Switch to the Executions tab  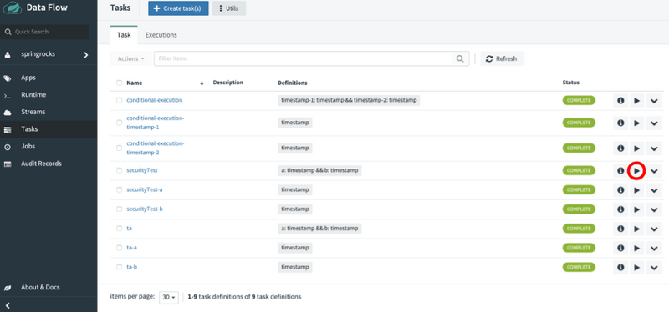161,35
